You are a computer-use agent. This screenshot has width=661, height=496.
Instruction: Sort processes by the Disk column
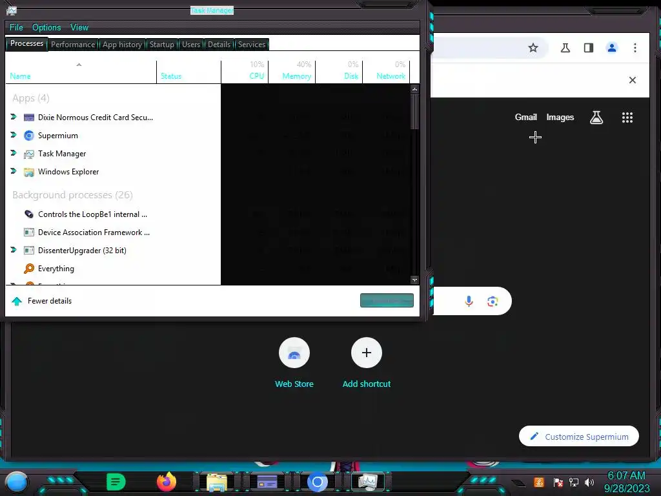340,72
